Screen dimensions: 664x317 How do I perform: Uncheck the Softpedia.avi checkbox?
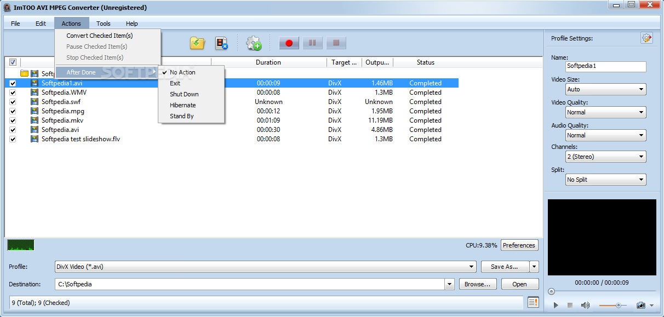click(13, 130)
